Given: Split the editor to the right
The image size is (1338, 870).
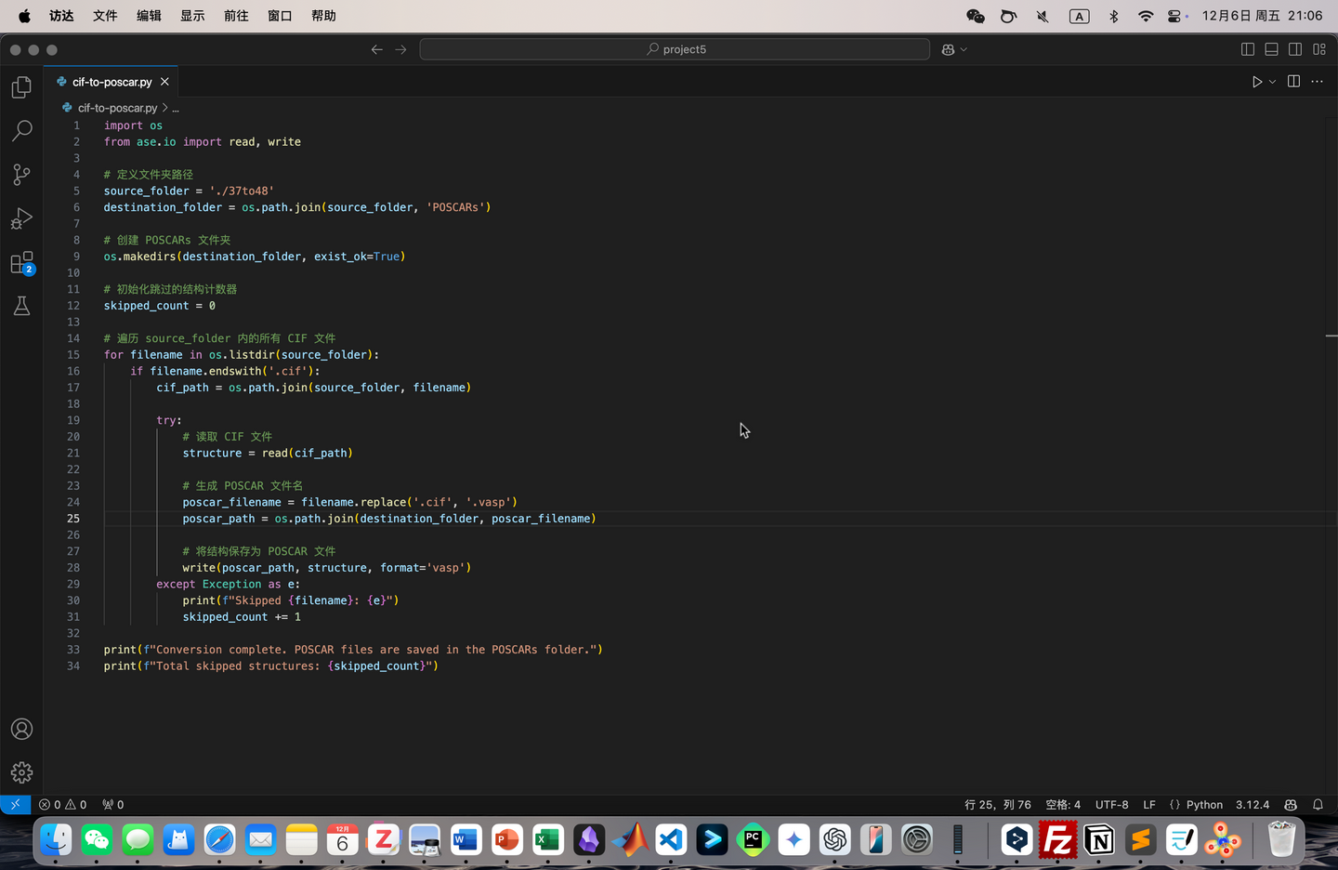Looking at the screenshot, I should pyautogui.click(x=1293, y=82).
